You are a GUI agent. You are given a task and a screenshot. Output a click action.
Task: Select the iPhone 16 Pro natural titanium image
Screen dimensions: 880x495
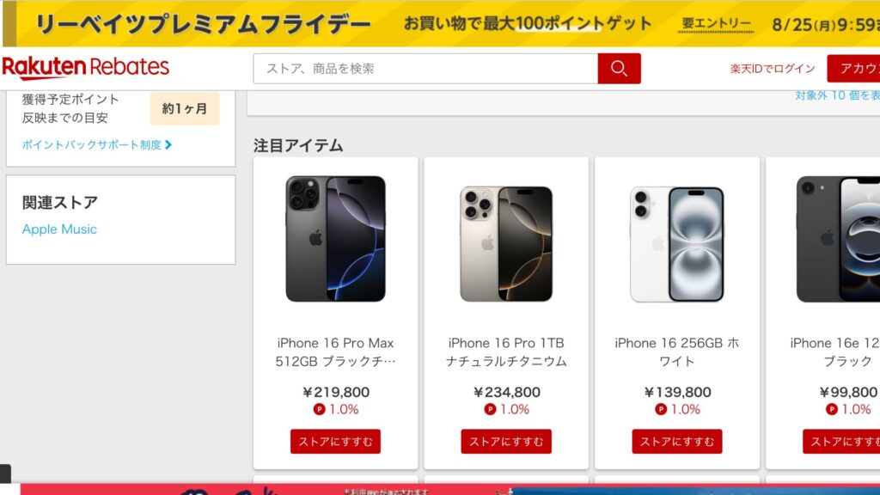coord(506,243)
